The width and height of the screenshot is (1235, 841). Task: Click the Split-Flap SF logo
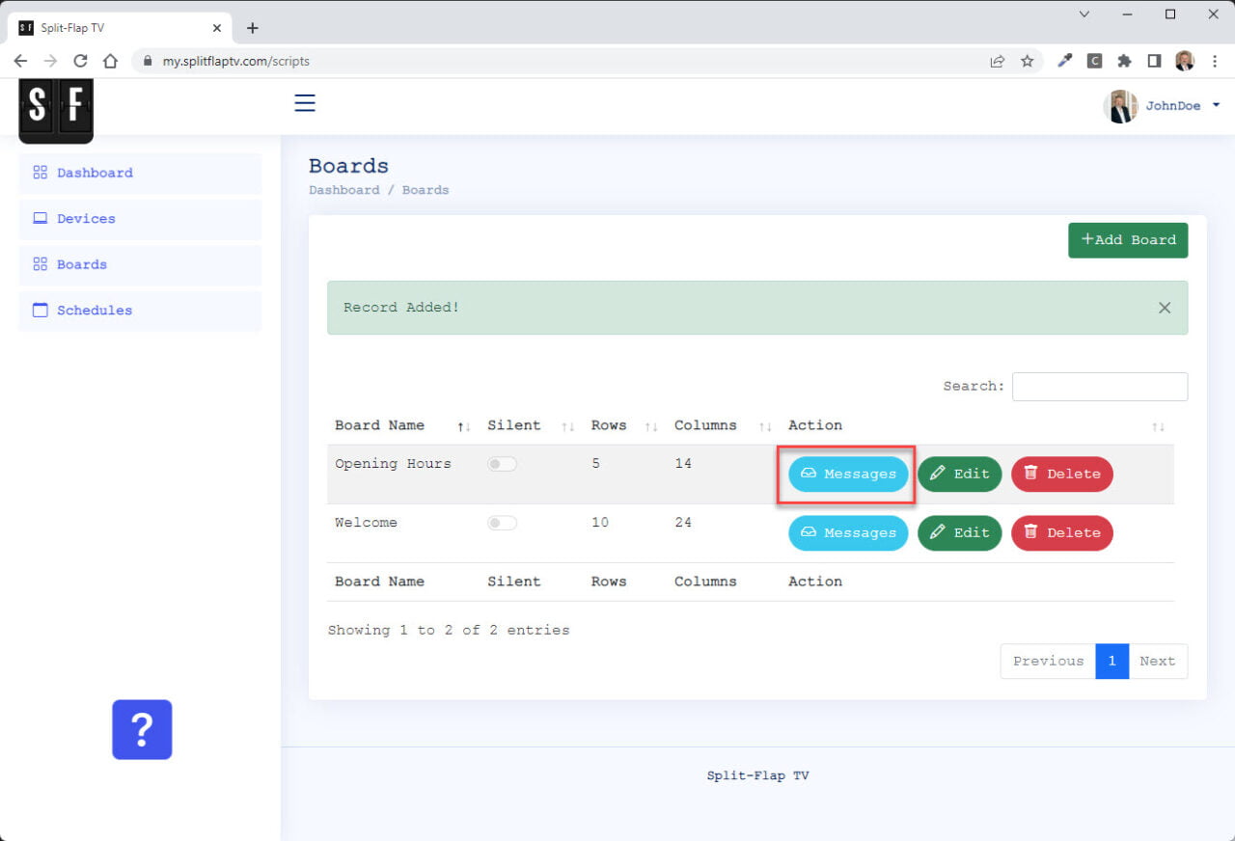point(56,108)
